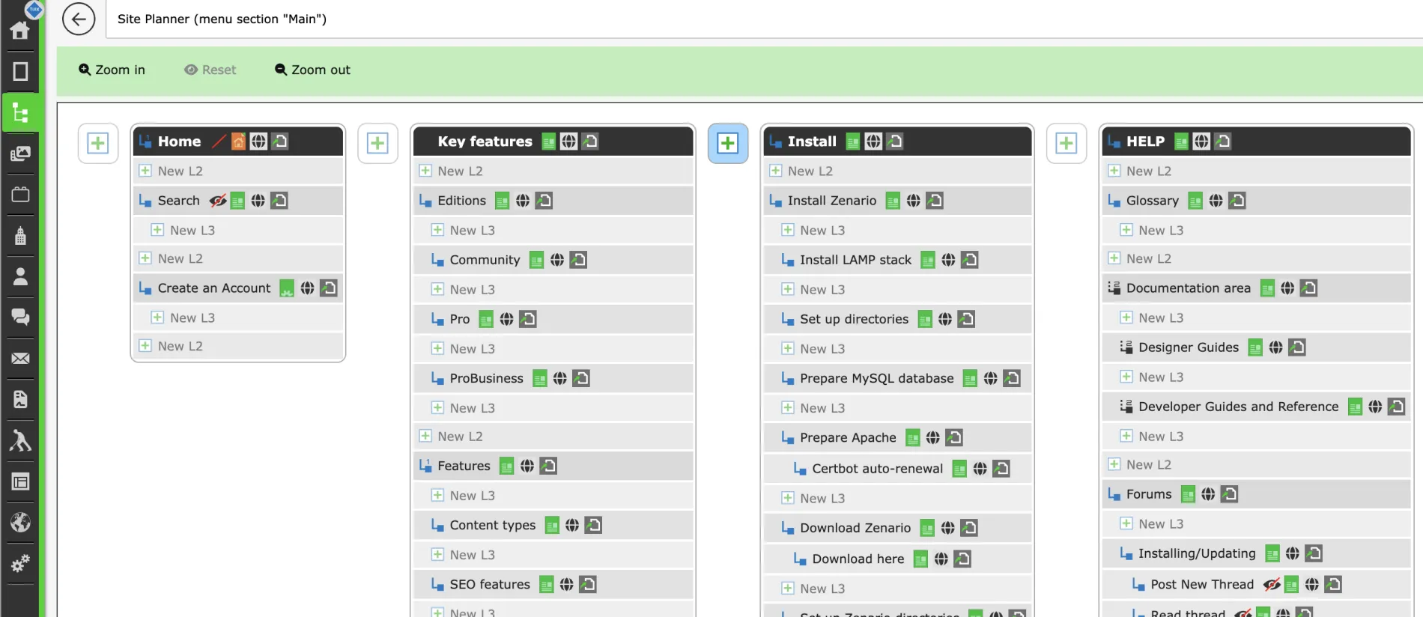The width and height of the screenshot is (1423, 617).
Task: Add New L2 at top of Key features
Action: coord(553,171)
